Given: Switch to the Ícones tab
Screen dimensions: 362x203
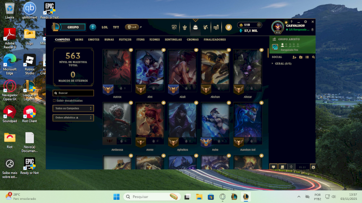Looking at the screenshot, I should pyautogui.click(x=155, y=39).
